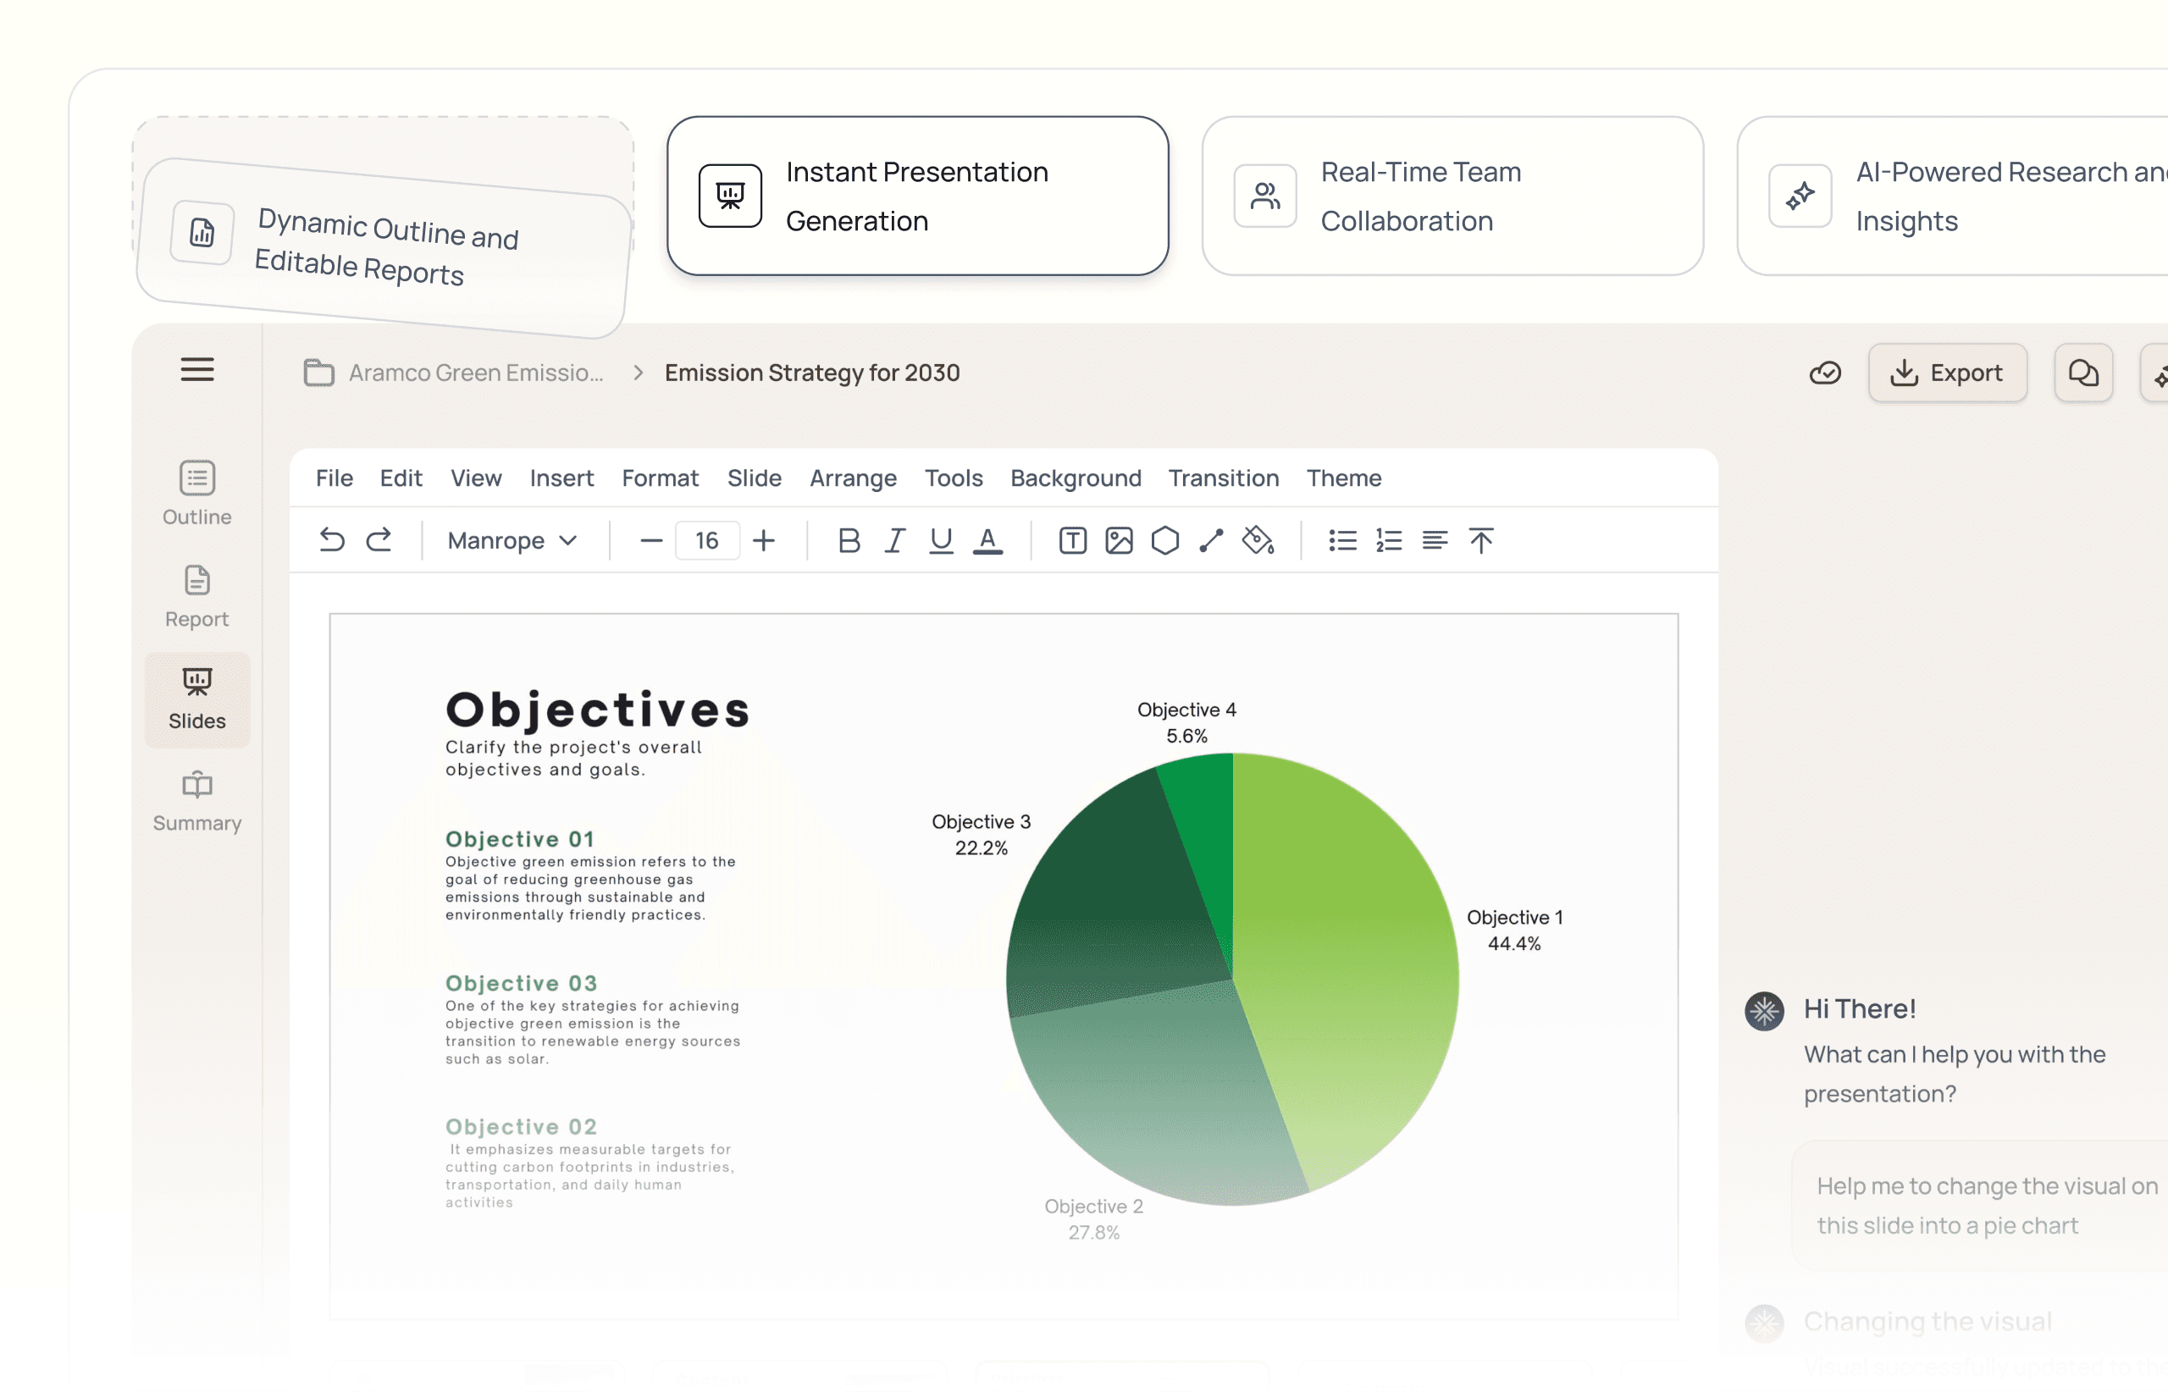
Task: Open the Transition menu
Action: tap(1224, 478)
